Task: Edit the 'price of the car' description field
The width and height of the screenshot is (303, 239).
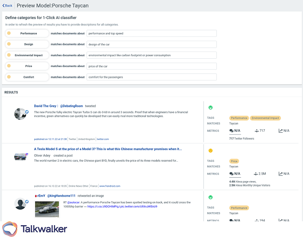Action: pos(151,66)
